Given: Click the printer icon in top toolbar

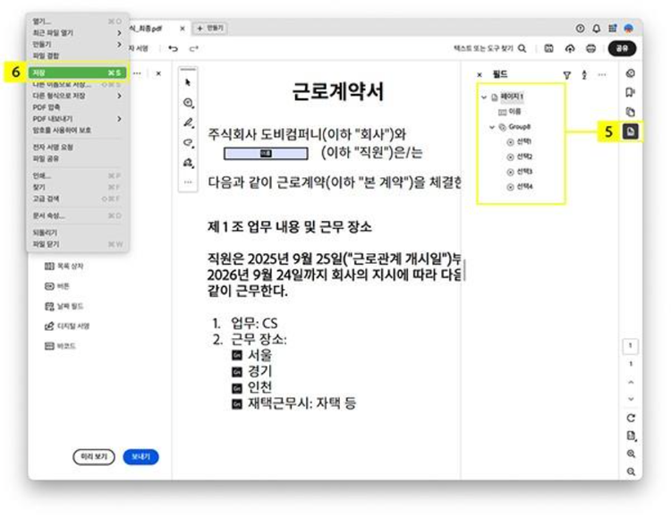Looking at the screenshot, I should tap(590, 48).
